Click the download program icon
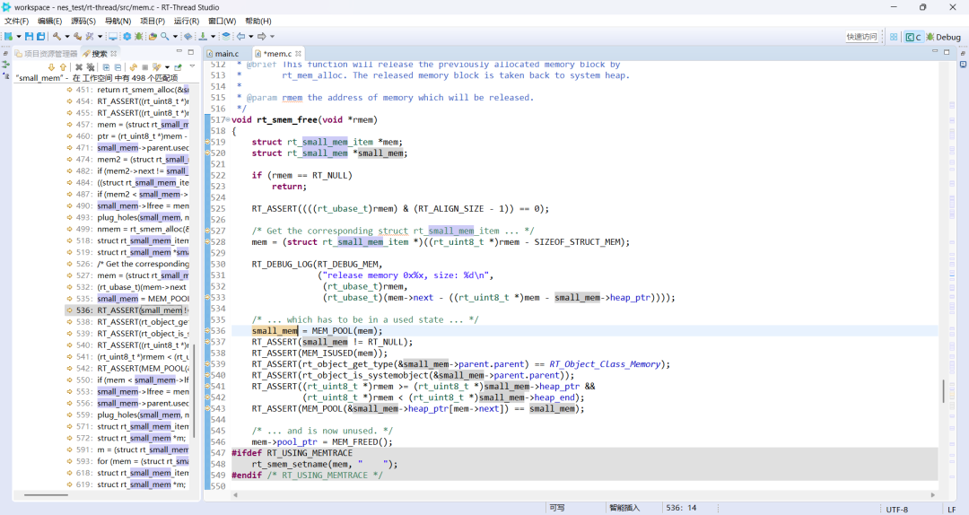 (202, 37)
